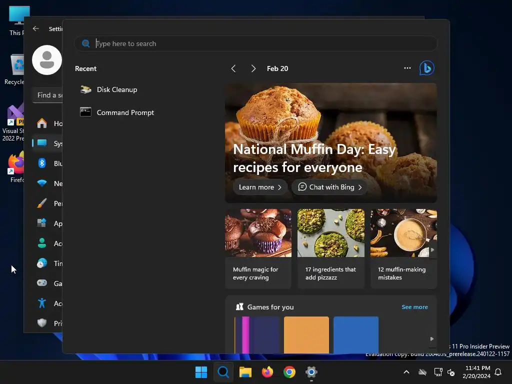Open the orange game tile
512x384 pixels.
point(306,334)
